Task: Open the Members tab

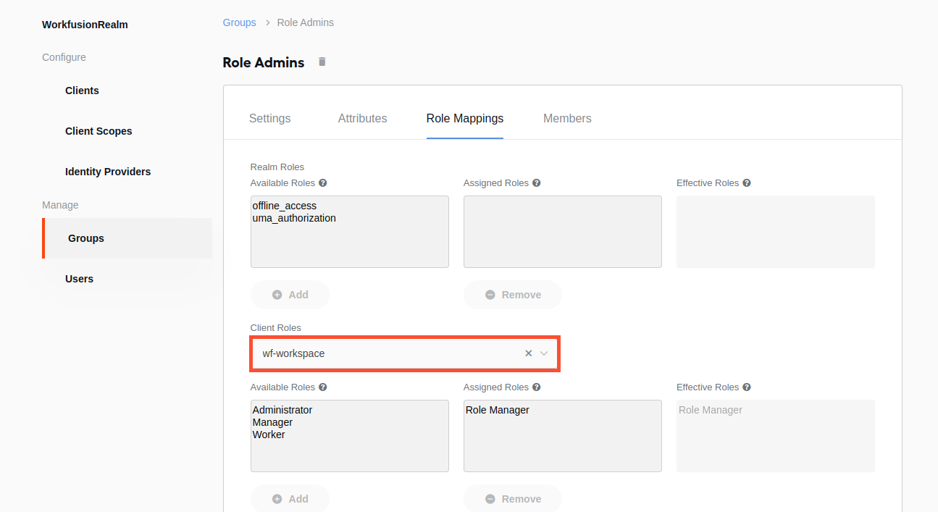Action: (567, 119)
